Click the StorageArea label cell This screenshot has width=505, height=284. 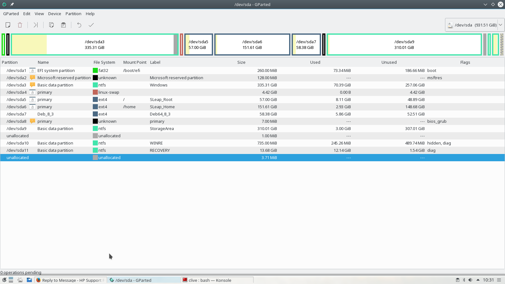click(162, 128)
